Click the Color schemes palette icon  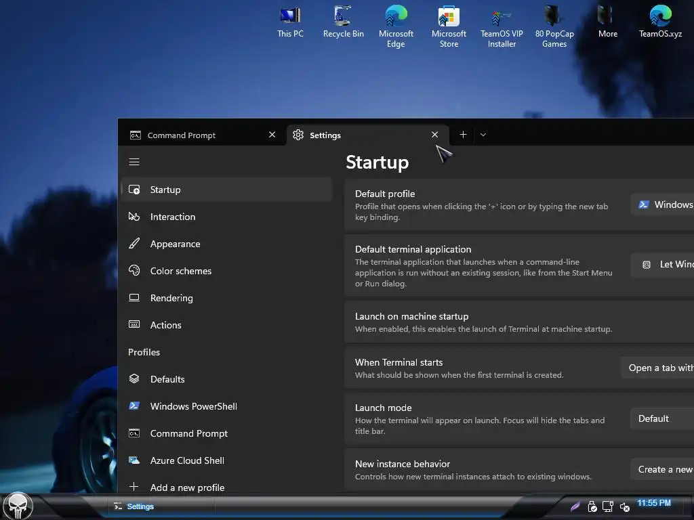point(134,270)
